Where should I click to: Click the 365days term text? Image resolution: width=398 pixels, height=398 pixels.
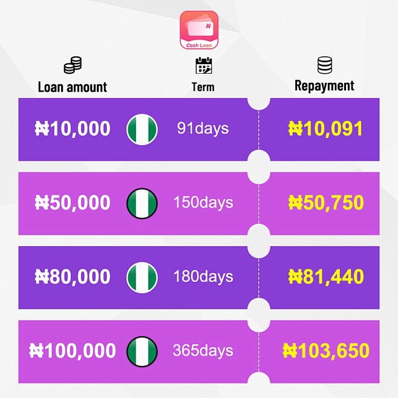click(x=203, y=351)
